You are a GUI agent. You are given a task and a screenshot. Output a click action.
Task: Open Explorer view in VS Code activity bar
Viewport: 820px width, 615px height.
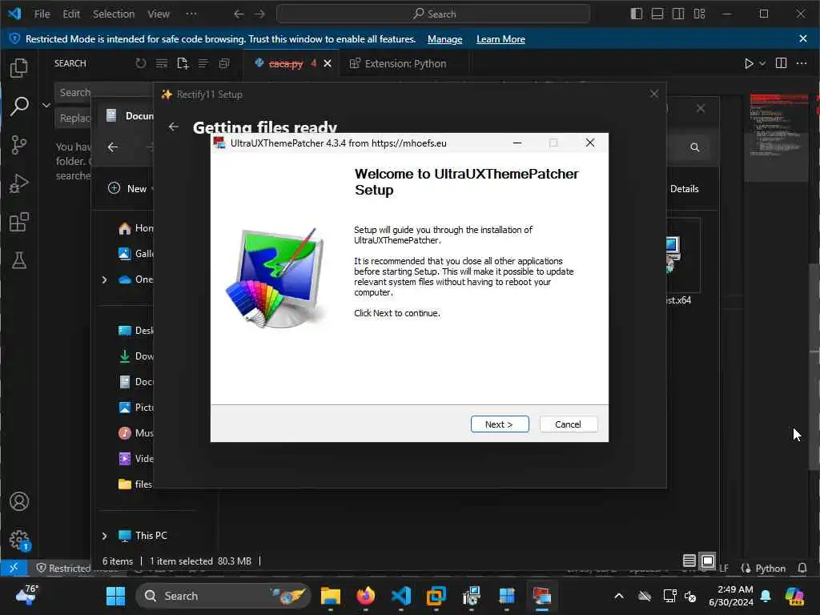point(19,68)
